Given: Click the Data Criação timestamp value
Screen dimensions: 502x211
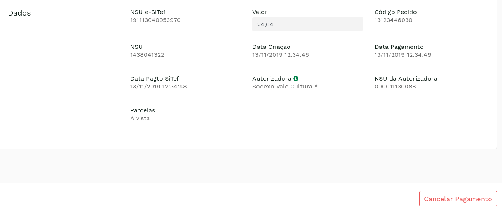Looking at the screenshot, I should point(280,55).
